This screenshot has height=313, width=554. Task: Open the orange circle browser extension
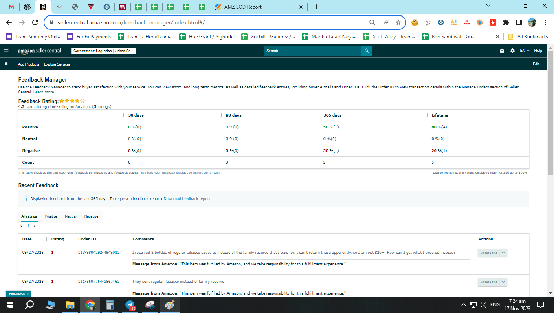pyautogui.click(x=480, y=22)
